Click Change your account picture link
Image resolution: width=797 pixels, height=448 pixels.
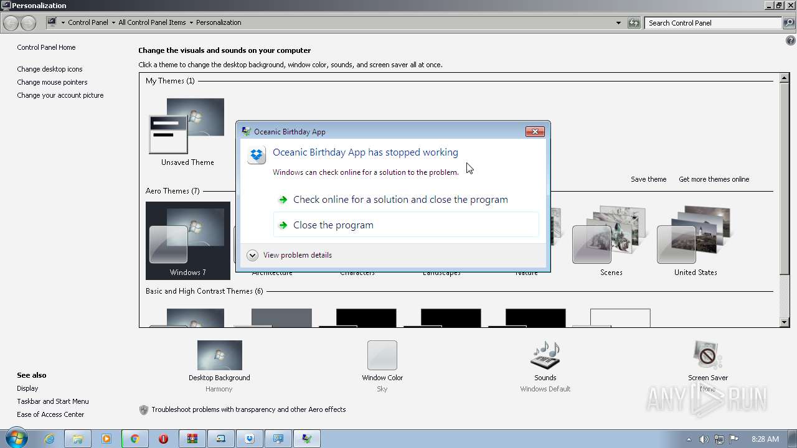(x=60, y=95)
